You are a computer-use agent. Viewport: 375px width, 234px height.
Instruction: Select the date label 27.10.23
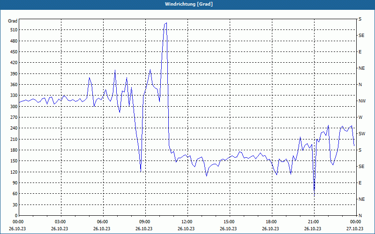355,229
